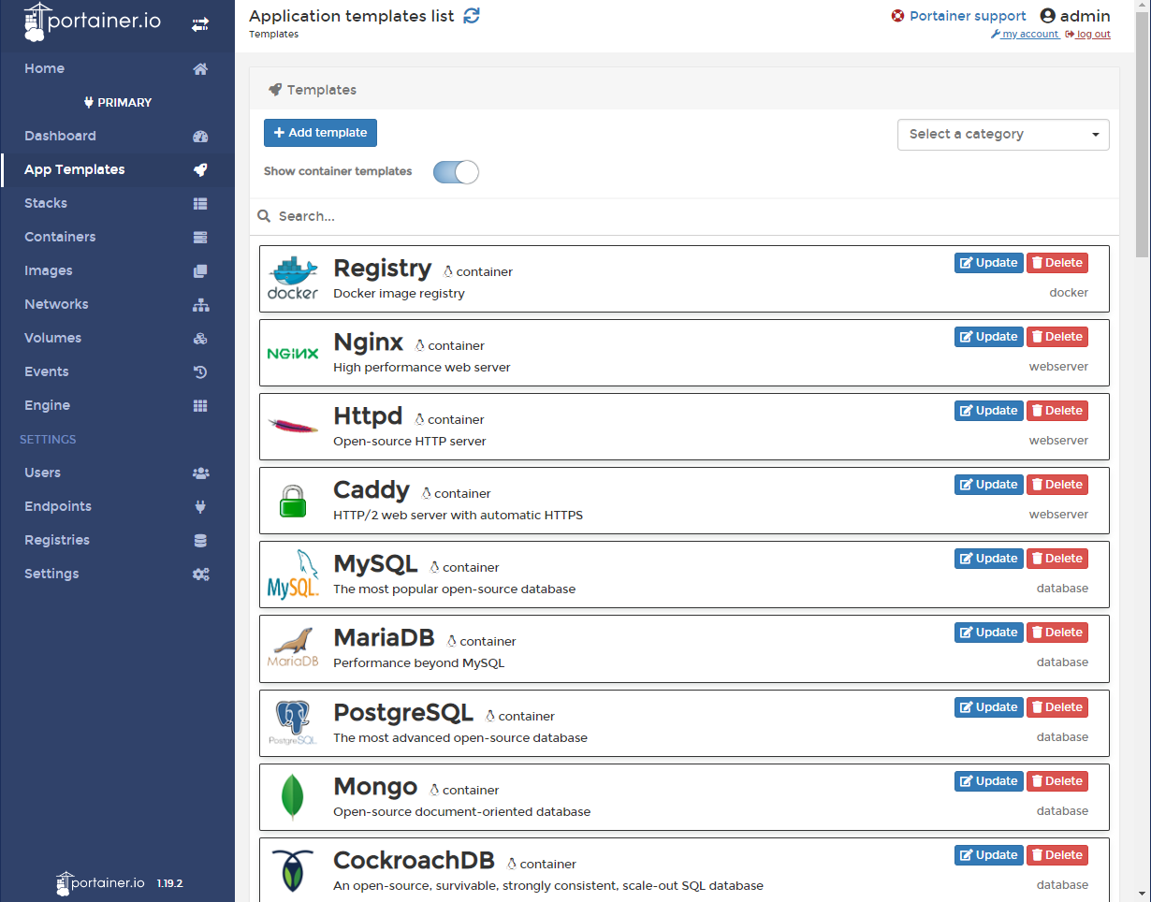This screenshot has height=902, width=1151.
Task: Toggle Show container templates switch
Action: pyautogui.click(x=456, y=172)
